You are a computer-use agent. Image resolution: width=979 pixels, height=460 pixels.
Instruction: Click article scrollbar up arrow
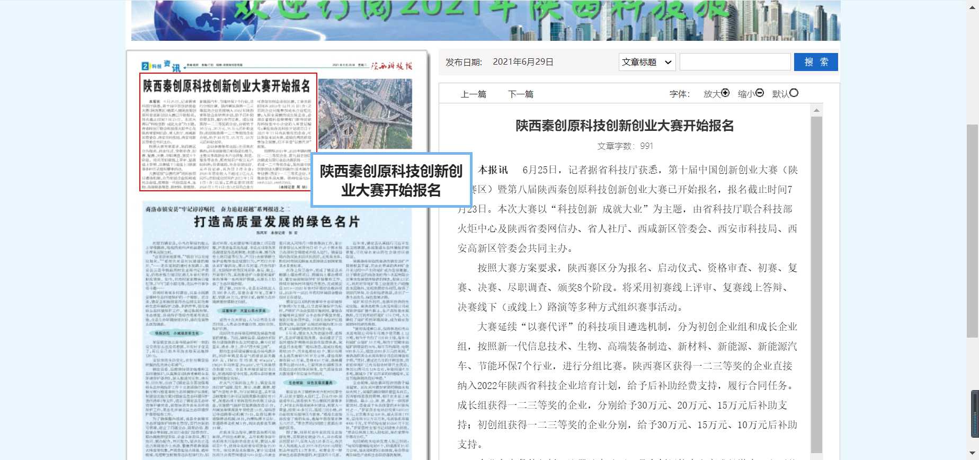(816, 110)
